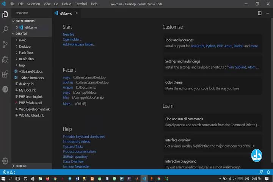Image resolution: width=273 pixels, height=182 pixels.
Task: Open the Extensions view
Action: [5, 74]
